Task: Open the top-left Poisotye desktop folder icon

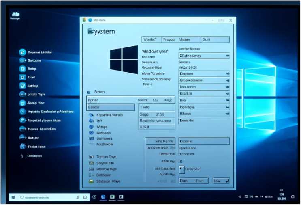Action: coord(15,14)
